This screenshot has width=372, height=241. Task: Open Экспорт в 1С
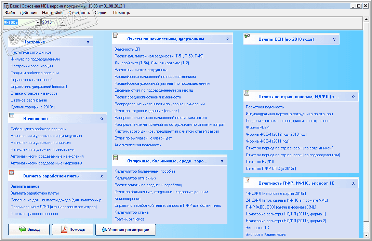click(257, 227)
